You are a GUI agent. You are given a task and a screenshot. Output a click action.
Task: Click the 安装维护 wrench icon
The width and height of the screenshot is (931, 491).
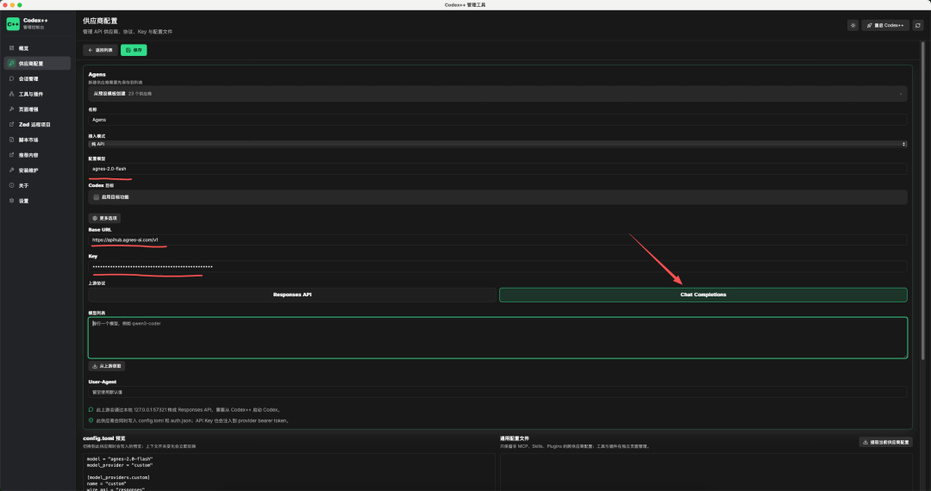tap(11, 171)
